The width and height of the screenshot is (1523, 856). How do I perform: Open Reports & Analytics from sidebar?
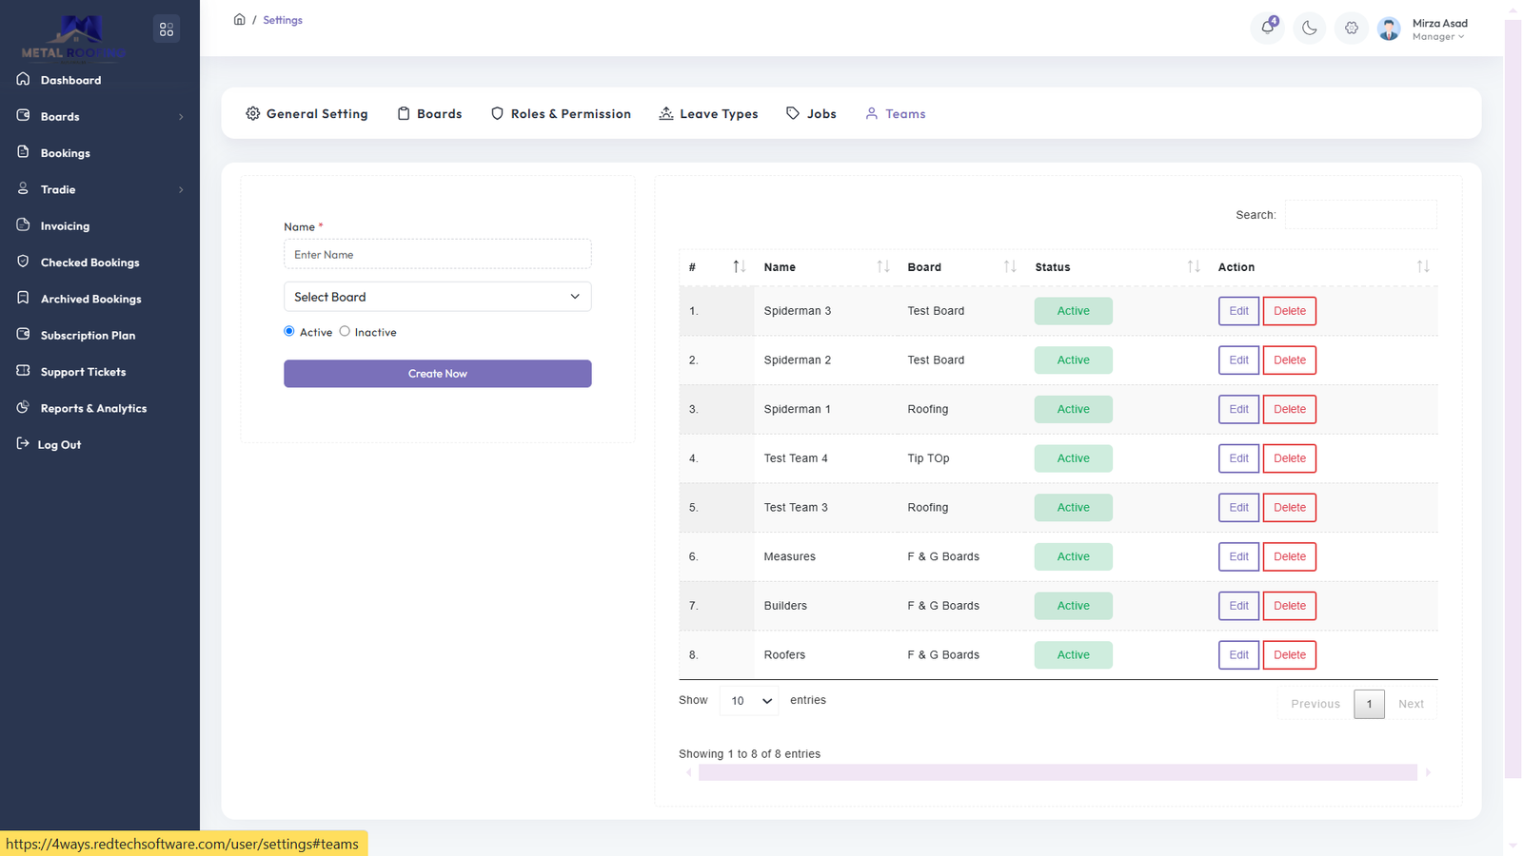pos(93,408)
